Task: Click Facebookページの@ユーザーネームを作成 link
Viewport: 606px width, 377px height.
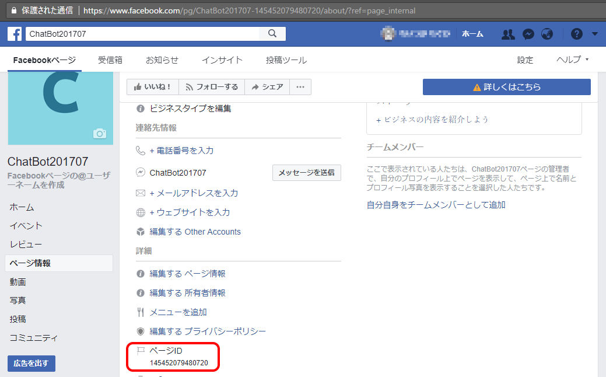Action: coord(59,180)
